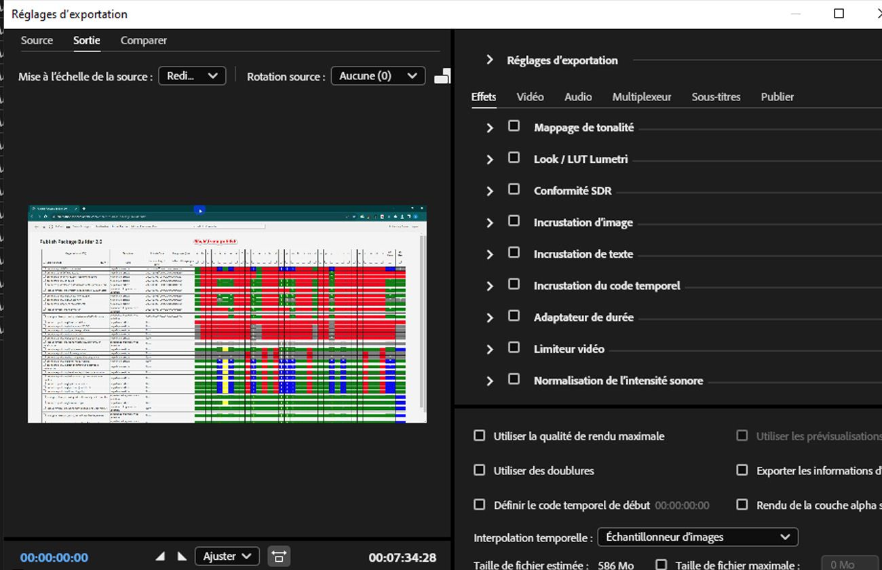Viewport: 882px width, 570px height.
Task: Click the crop preview icon beside Ajuster
Action: [278, 556]
